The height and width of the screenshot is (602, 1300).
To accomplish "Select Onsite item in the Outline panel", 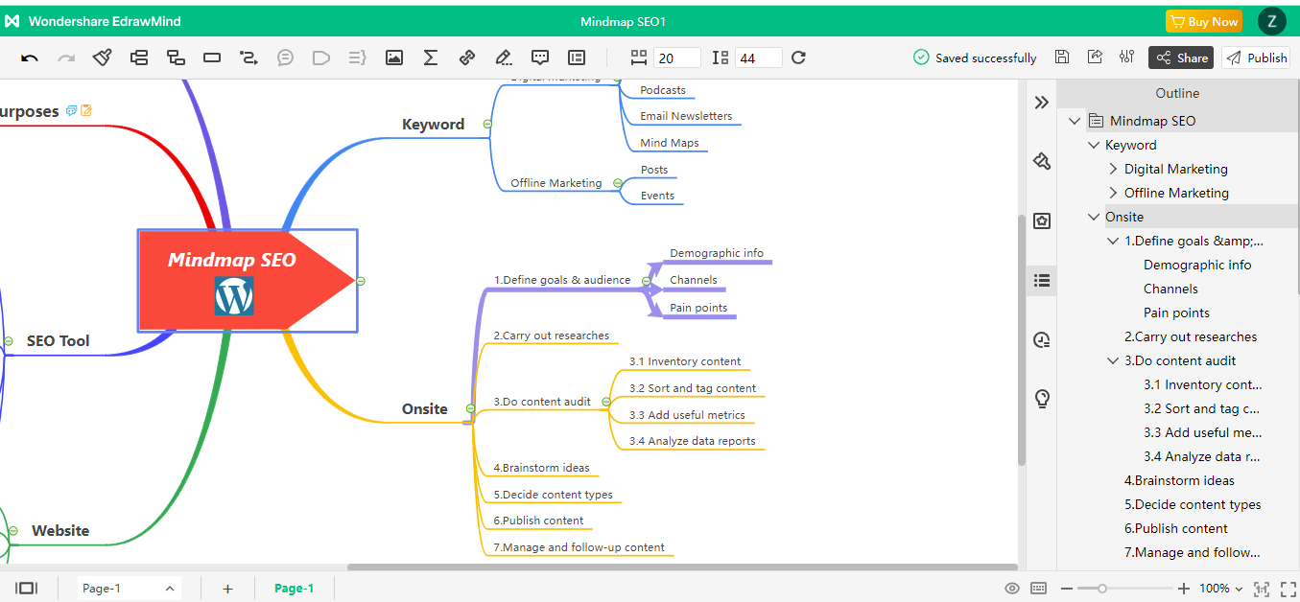I will (x=1124, y=217).
